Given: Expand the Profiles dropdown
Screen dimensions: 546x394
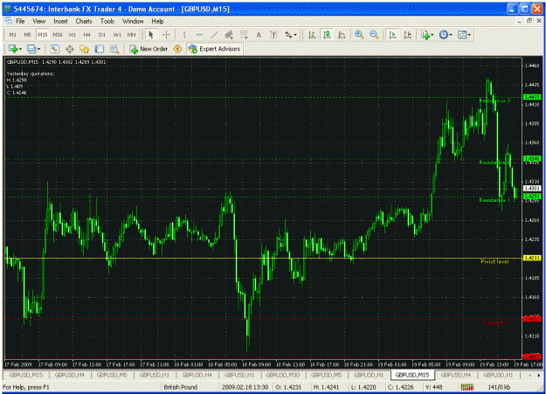Looking at the screenshot, I should pyautogui.click(x=39, y=49).
